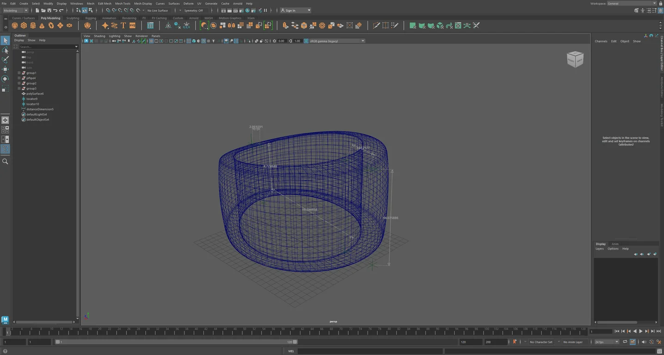Toggle audio mute speaker icon
The height and width of the screenshot is (355, 664).
pyautogui.click(x=645, y=342)
